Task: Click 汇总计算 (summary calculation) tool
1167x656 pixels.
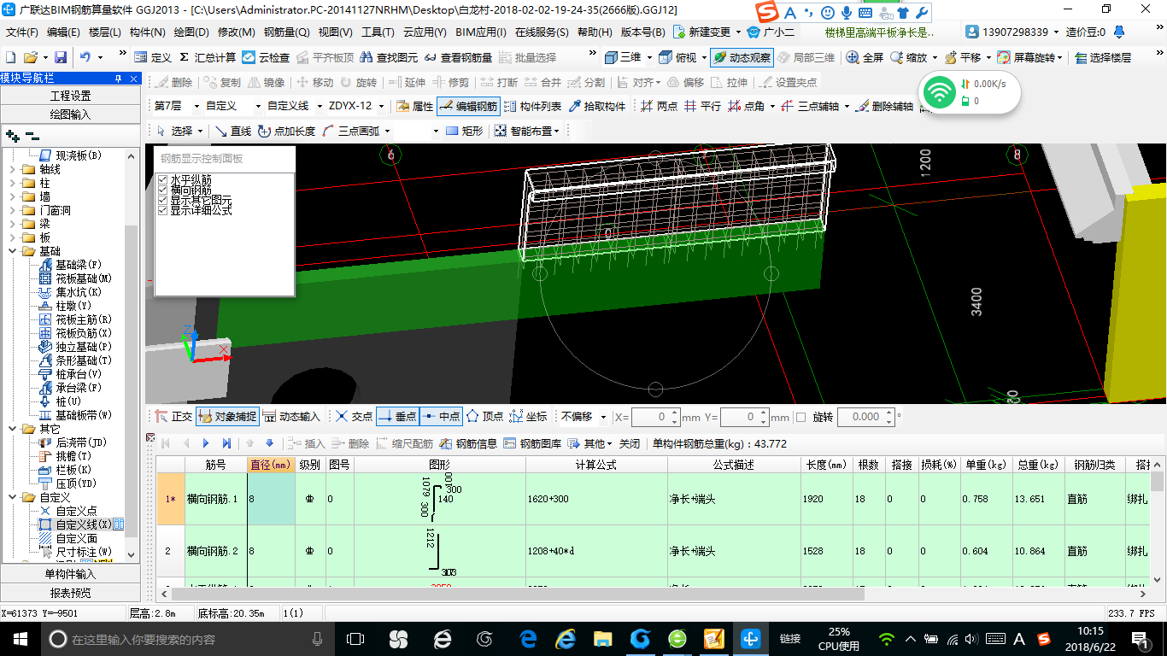Action: click(x=207, y=57)
